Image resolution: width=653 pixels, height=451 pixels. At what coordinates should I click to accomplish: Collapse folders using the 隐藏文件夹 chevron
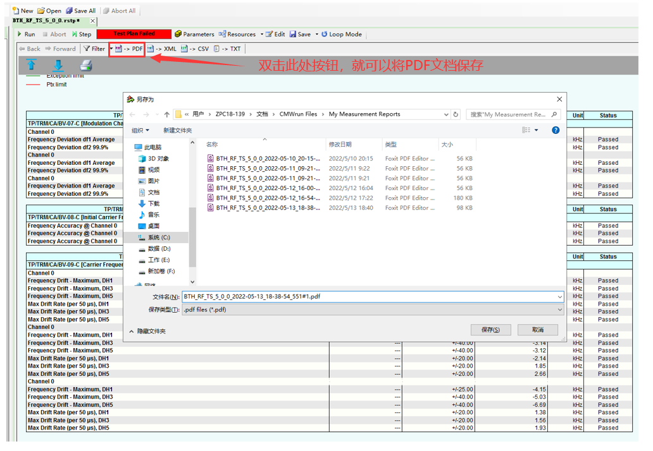pos(132,332)
